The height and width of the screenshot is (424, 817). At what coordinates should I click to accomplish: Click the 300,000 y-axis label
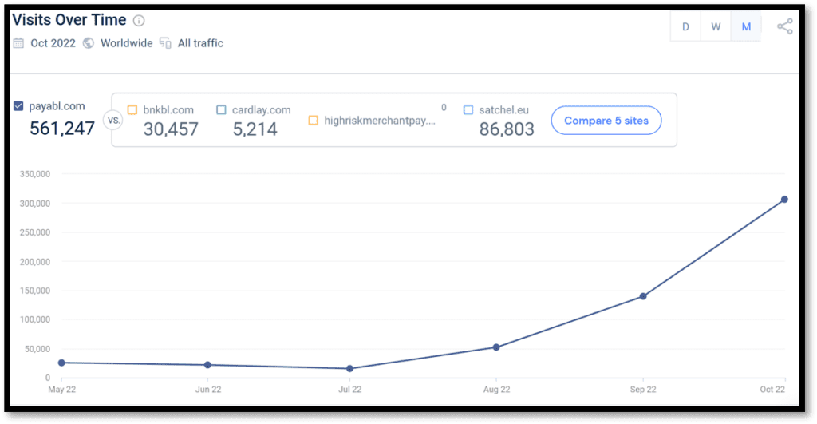35,204
